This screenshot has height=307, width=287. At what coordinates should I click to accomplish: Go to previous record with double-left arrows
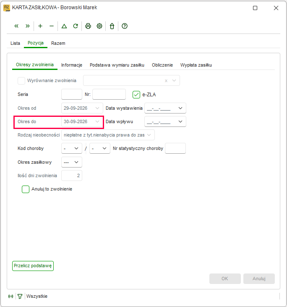click(x=16, y=26)
